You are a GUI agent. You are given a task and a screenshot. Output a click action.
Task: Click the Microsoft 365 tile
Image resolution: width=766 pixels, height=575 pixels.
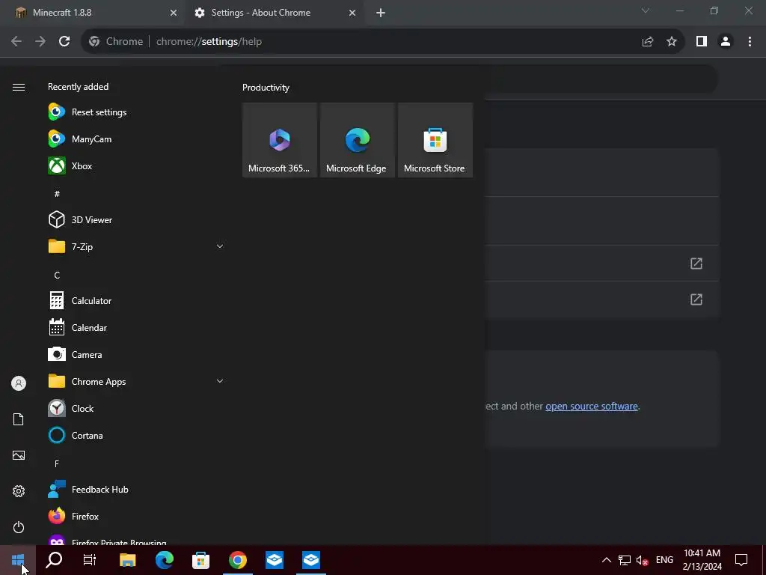(280, 140)
